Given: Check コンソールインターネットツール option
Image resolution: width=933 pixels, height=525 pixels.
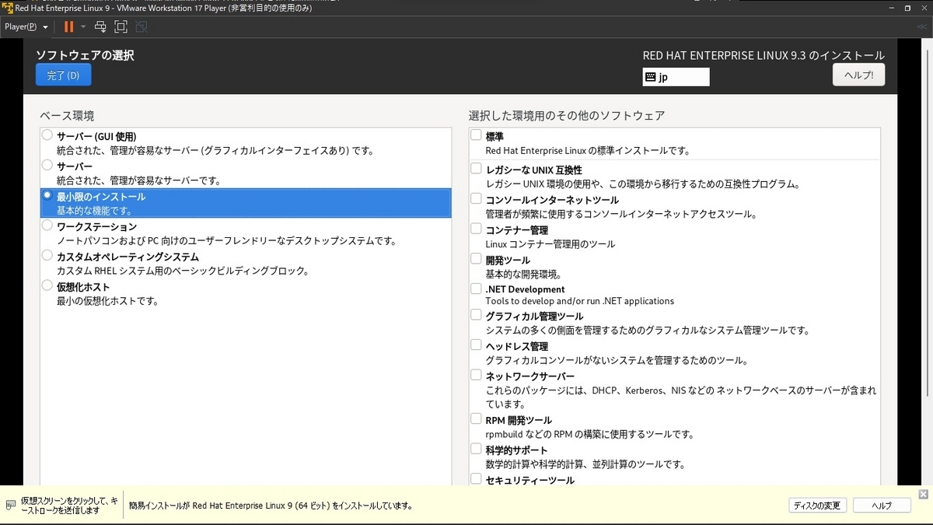Looking at the screenshot, I should [476, 199].
